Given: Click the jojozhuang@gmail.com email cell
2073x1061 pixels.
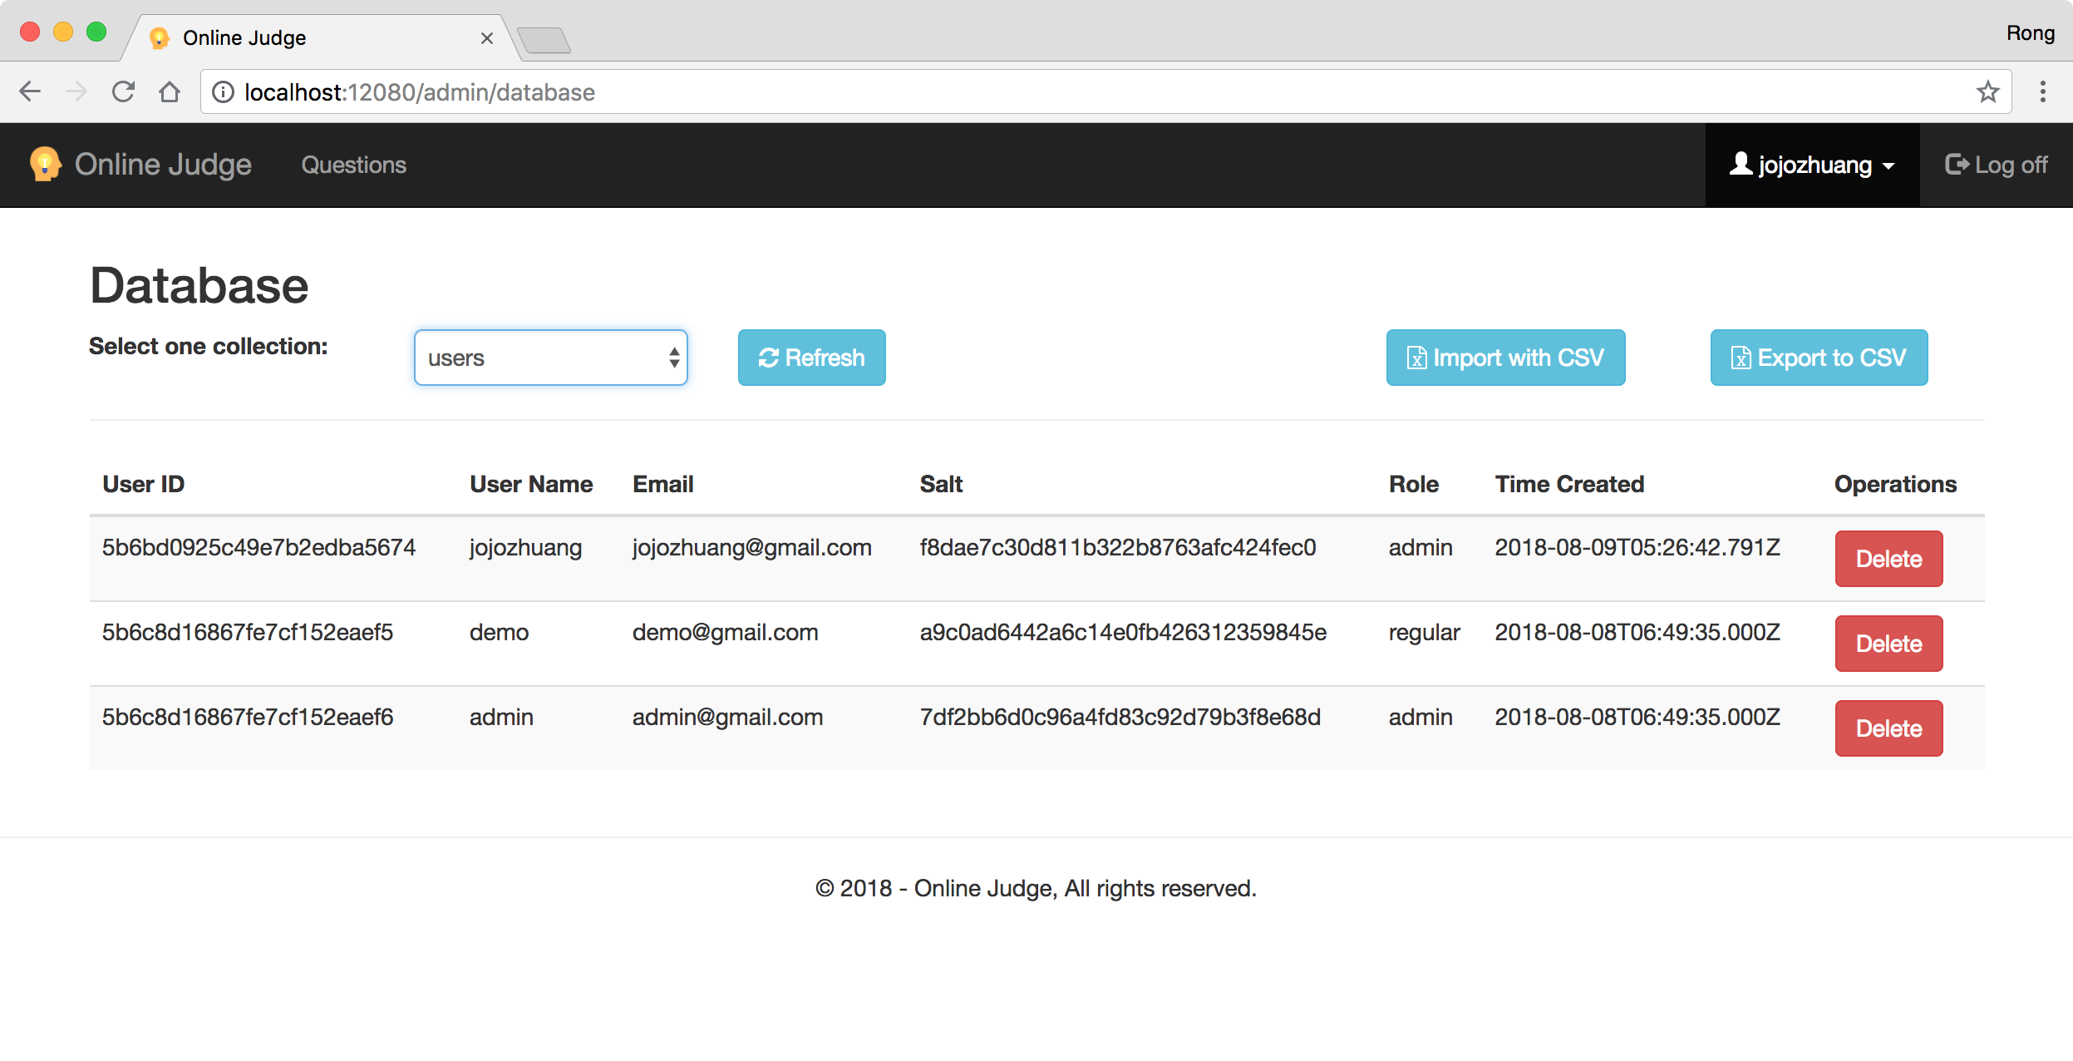Looking at the screenshot, I should 752,547.
